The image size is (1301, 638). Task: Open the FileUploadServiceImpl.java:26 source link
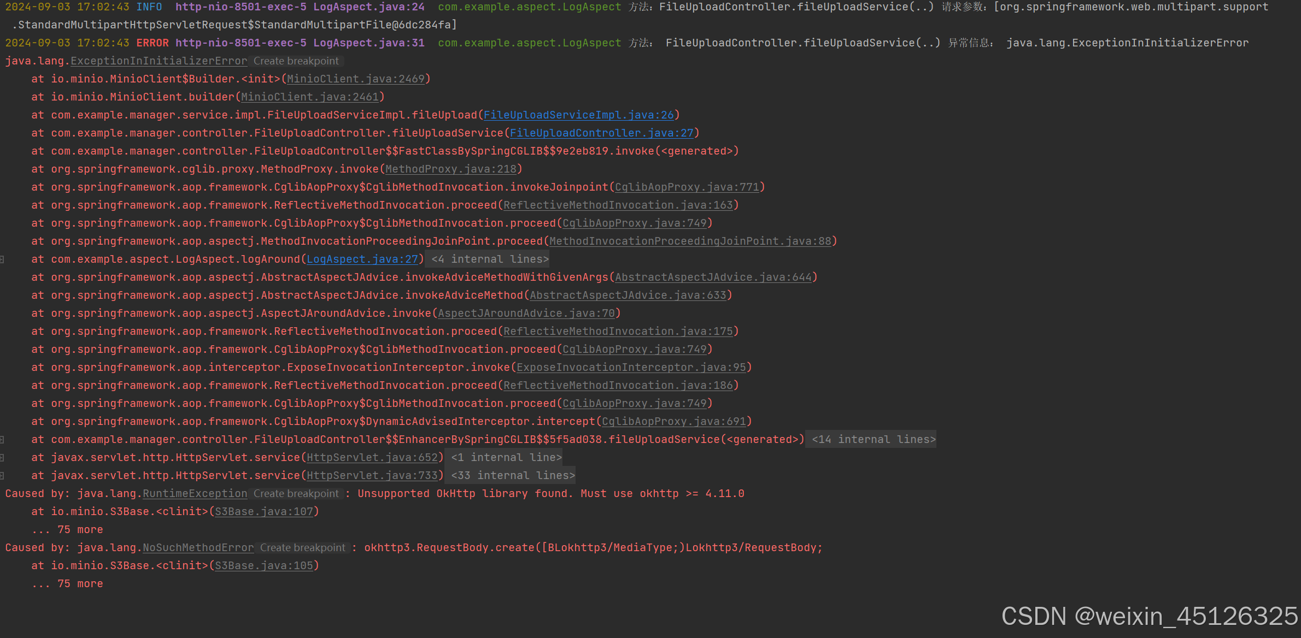click(579, 115)
